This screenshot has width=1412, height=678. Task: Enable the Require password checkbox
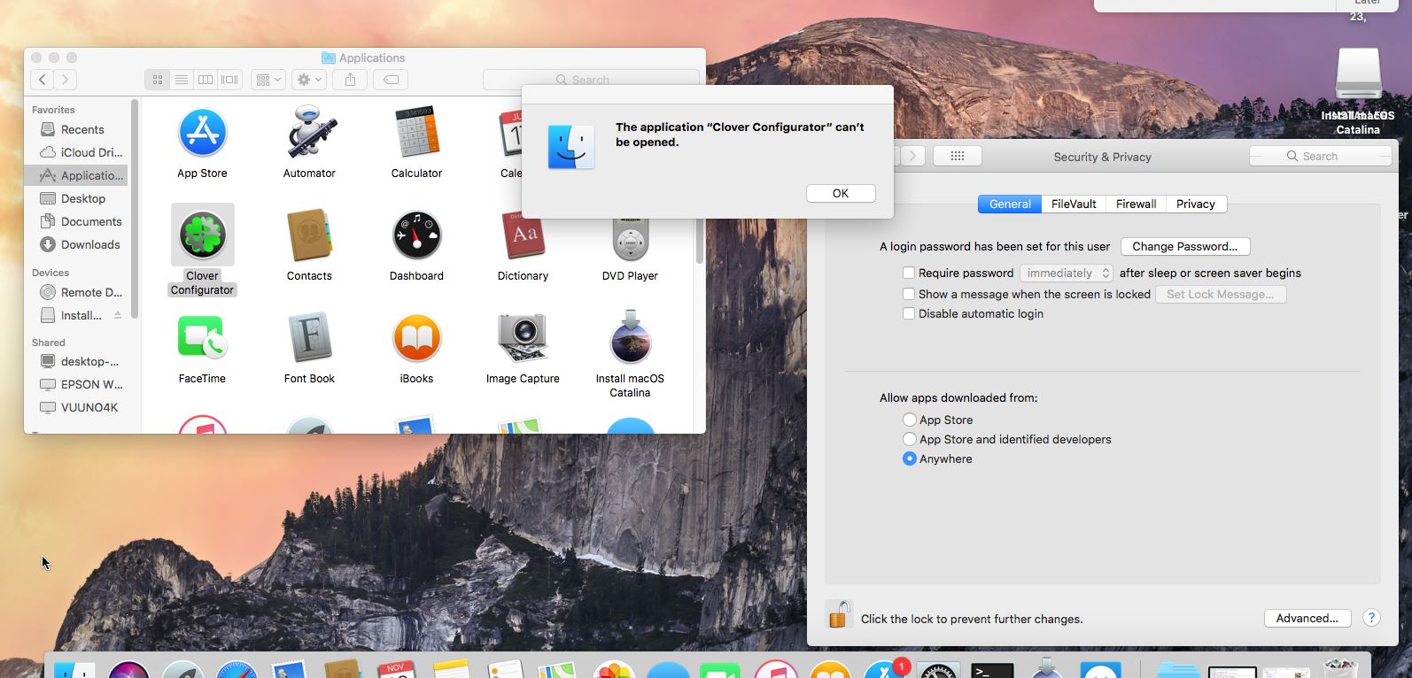click(x=908, y=273)
